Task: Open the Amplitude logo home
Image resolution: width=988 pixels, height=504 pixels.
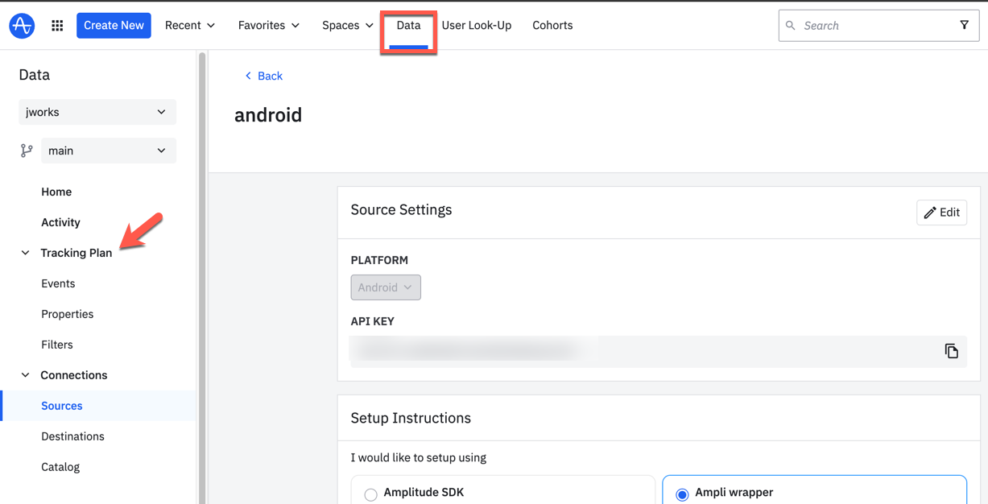Action: click(x=22, y=26)
